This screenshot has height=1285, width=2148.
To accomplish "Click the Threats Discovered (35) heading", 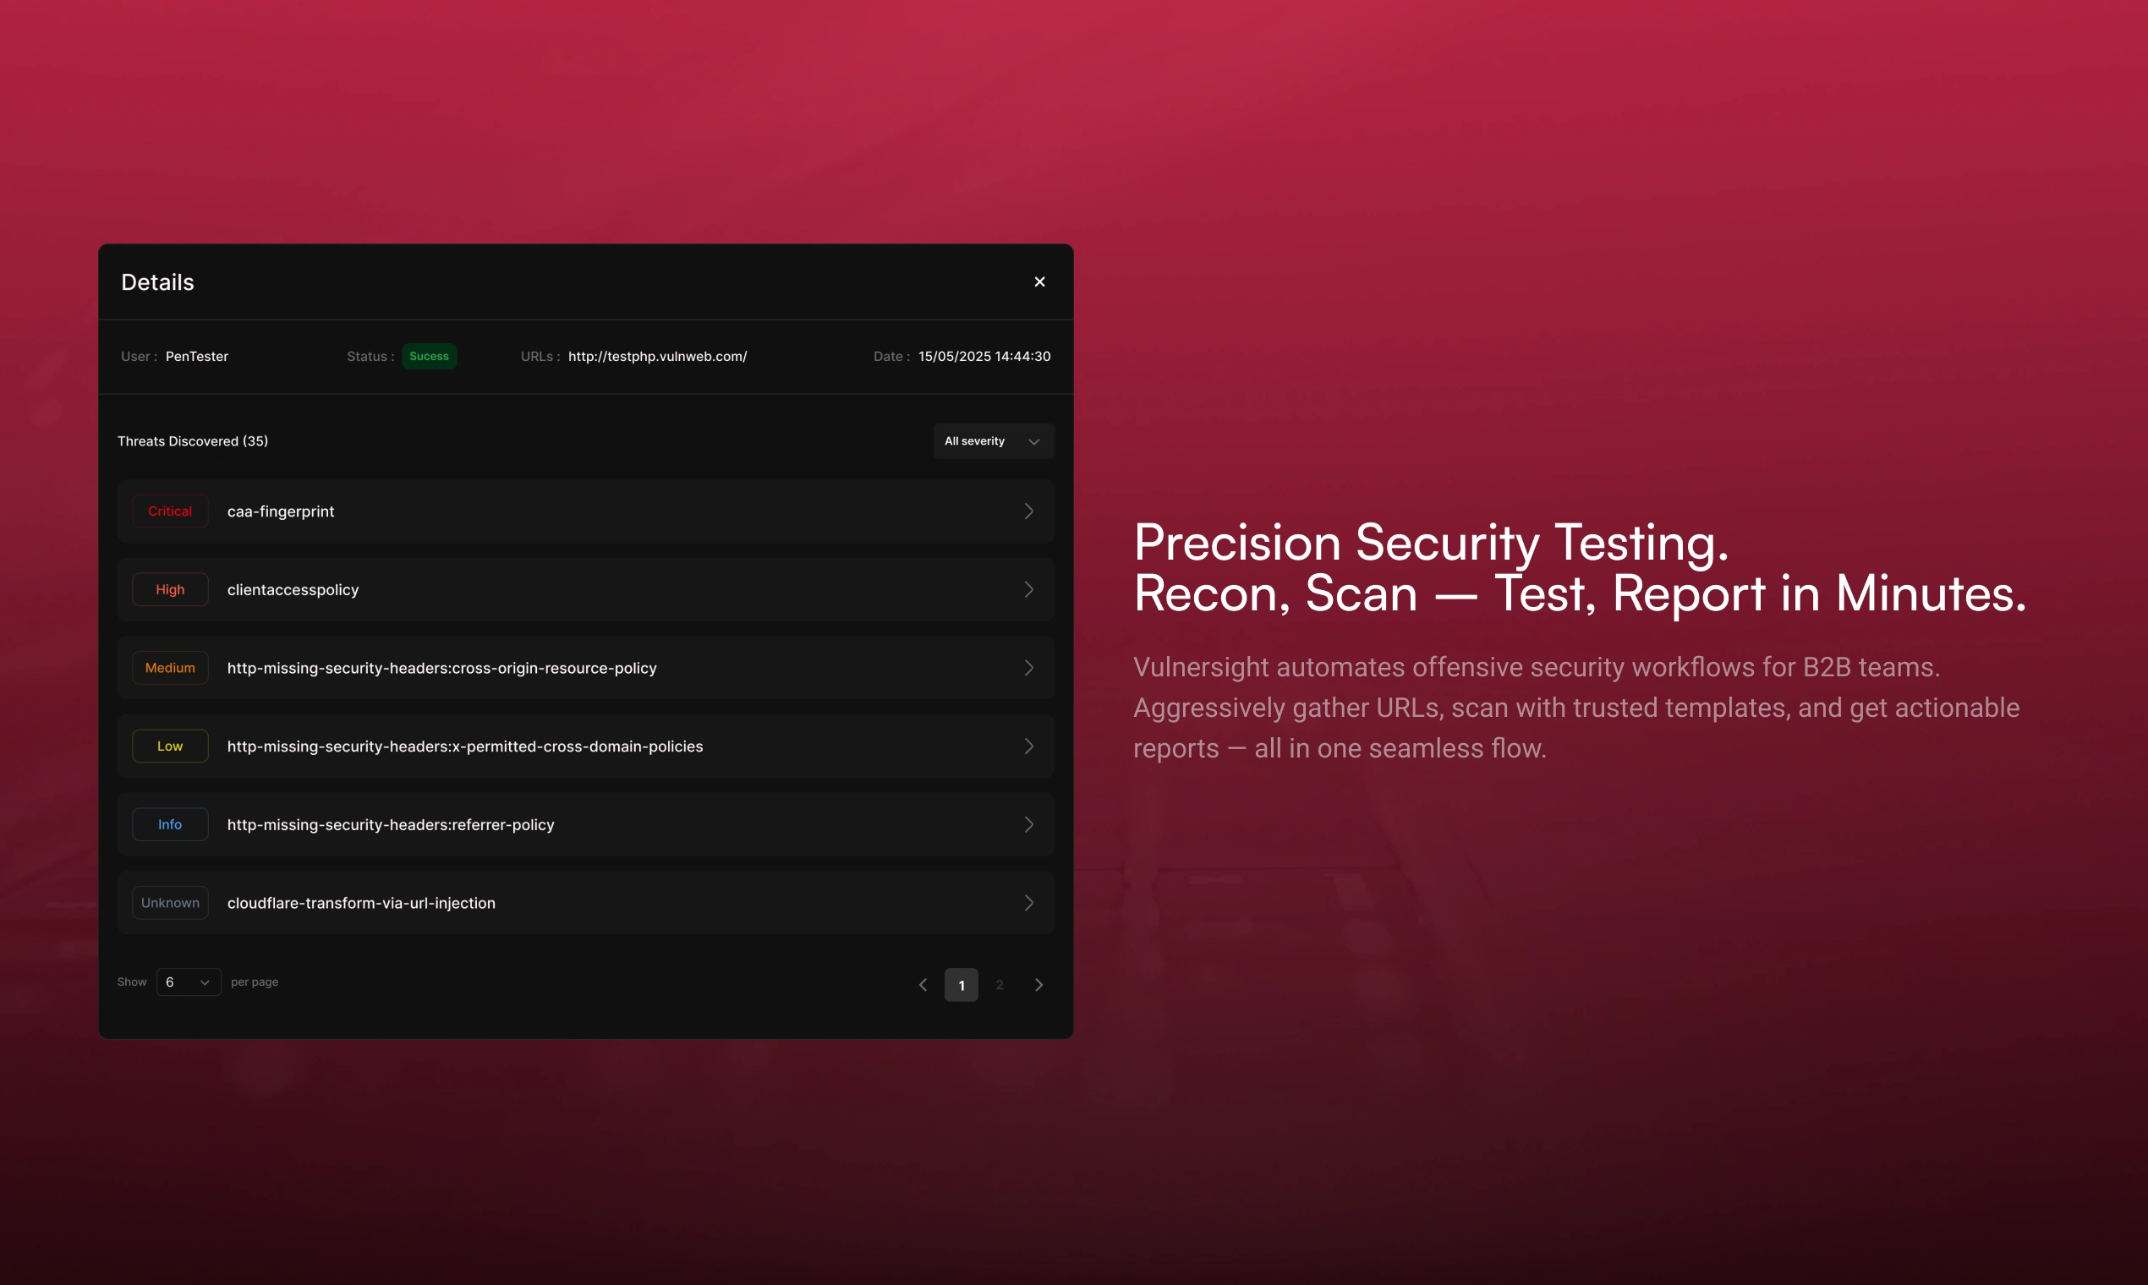I will [192, 440].
